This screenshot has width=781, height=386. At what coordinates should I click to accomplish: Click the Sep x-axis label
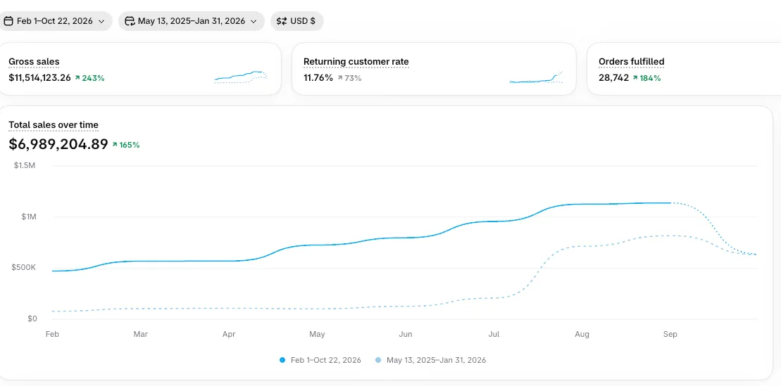tap(670, 334)
